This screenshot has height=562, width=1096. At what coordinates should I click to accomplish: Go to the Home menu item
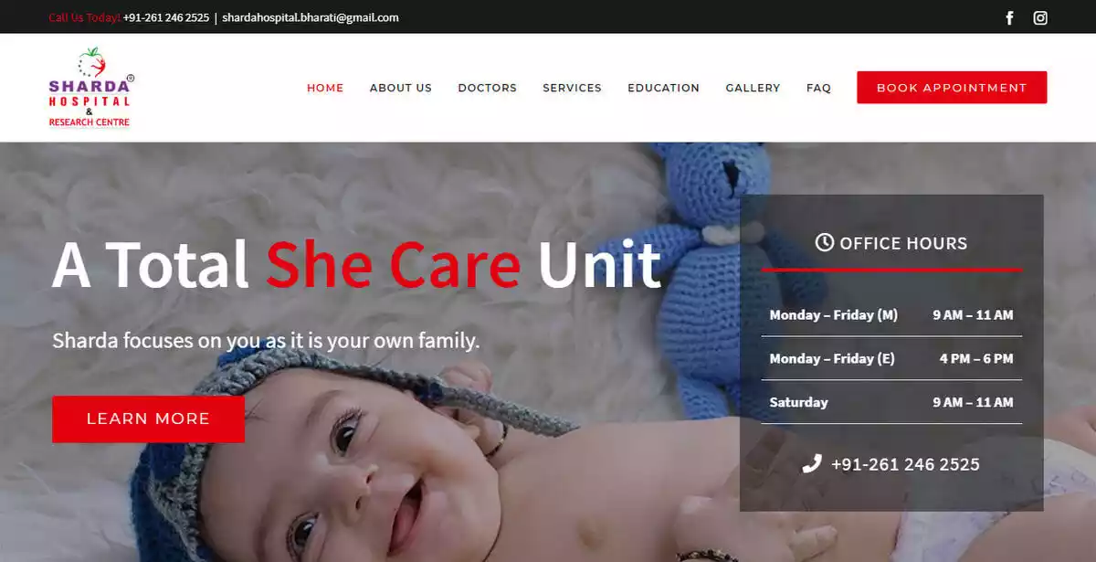tap(325, 88)
